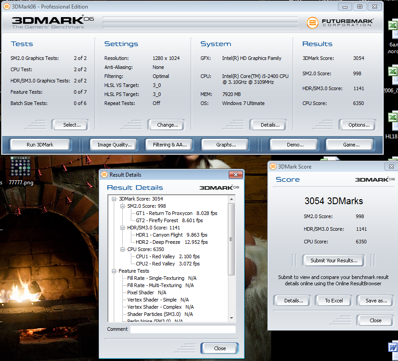This screenshot has width=398, height=361.
Task: Click the Result Details vertical scrollbar thumb
Action: 231,239
